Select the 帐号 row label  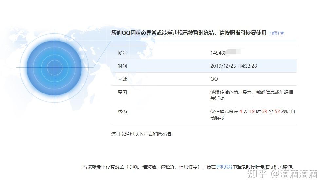[122, 53]
